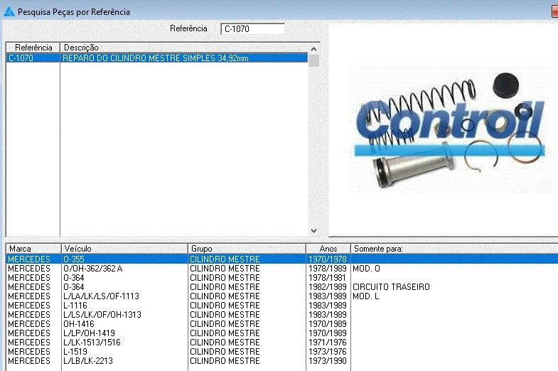Image resolution: width=558 pixels, height=371 pixels.
Task: Sort by the Anos column header
Action: 328,249
